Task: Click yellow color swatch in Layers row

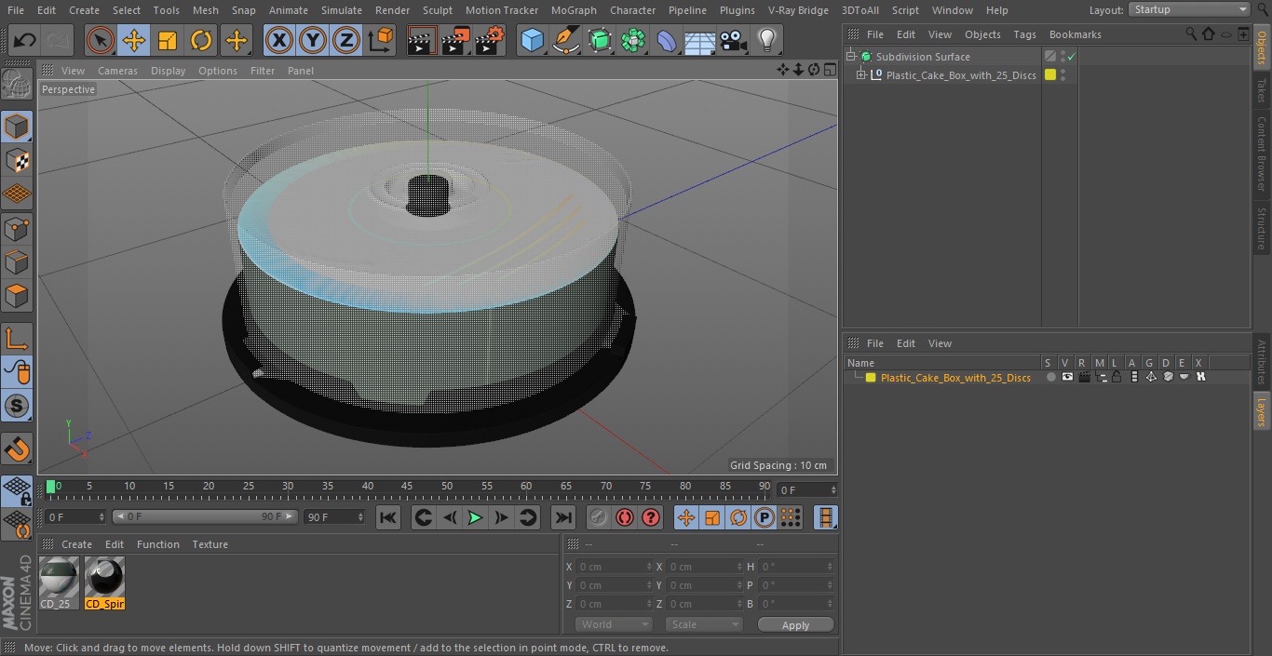Action: tap(871, 378)
